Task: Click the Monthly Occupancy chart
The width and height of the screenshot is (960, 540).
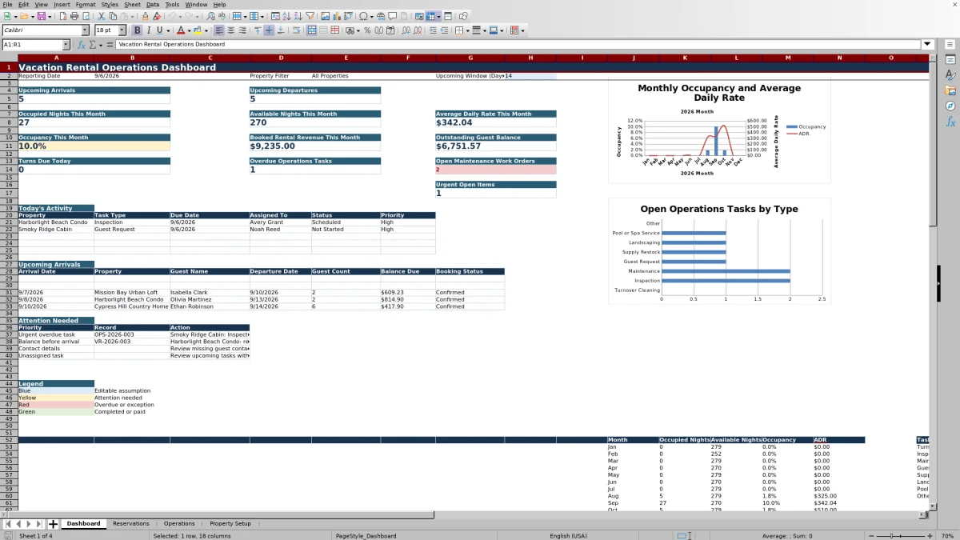Action: pos(719,131)
